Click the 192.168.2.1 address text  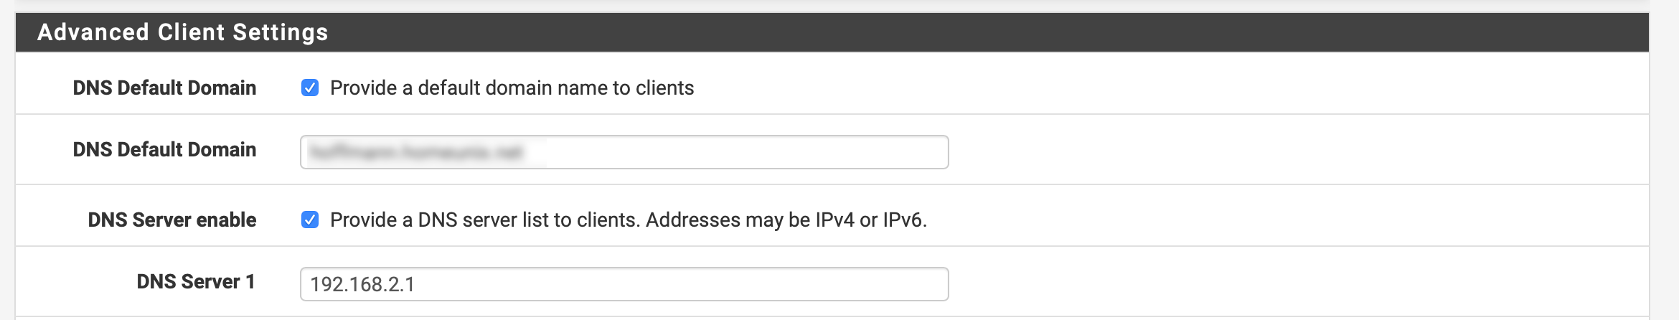pos(362,285)
